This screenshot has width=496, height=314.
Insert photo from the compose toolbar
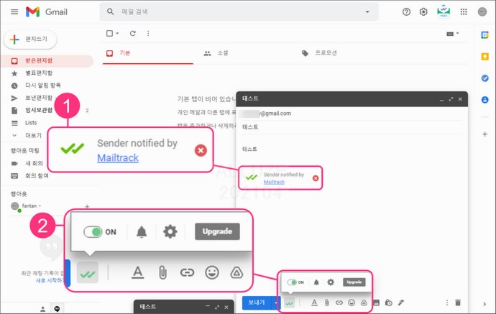coord(376,303)
